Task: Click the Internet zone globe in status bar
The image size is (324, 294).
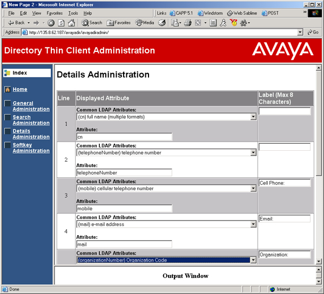Action: click(272, 289)
